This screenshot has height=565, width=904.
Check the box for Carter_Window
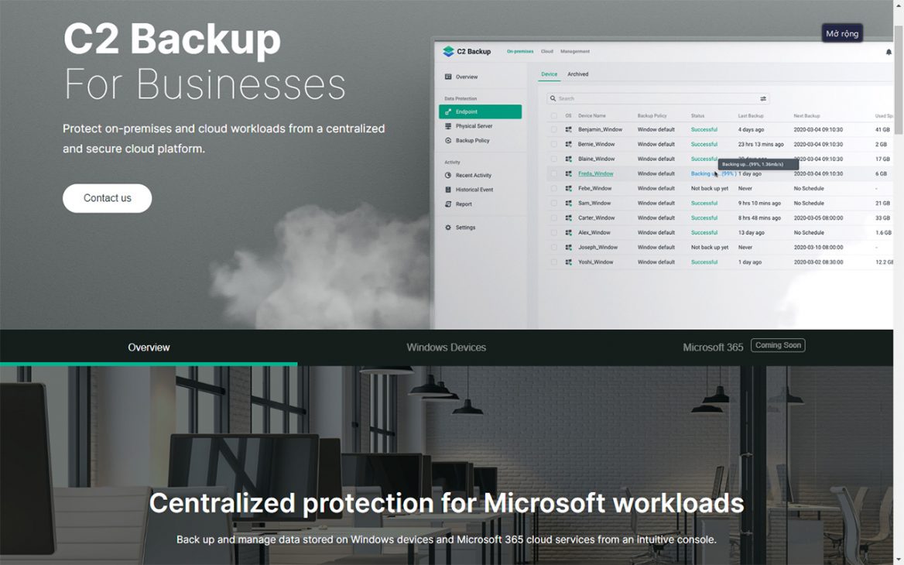tap(554, 218)
